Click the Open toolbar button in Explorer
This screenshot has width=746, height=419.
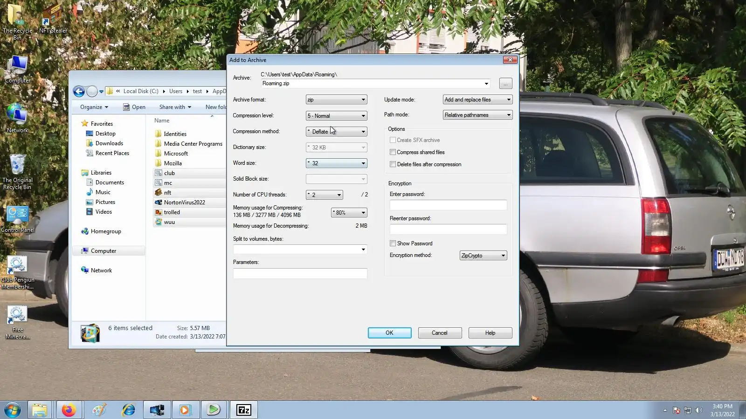(x=134, y=107)
